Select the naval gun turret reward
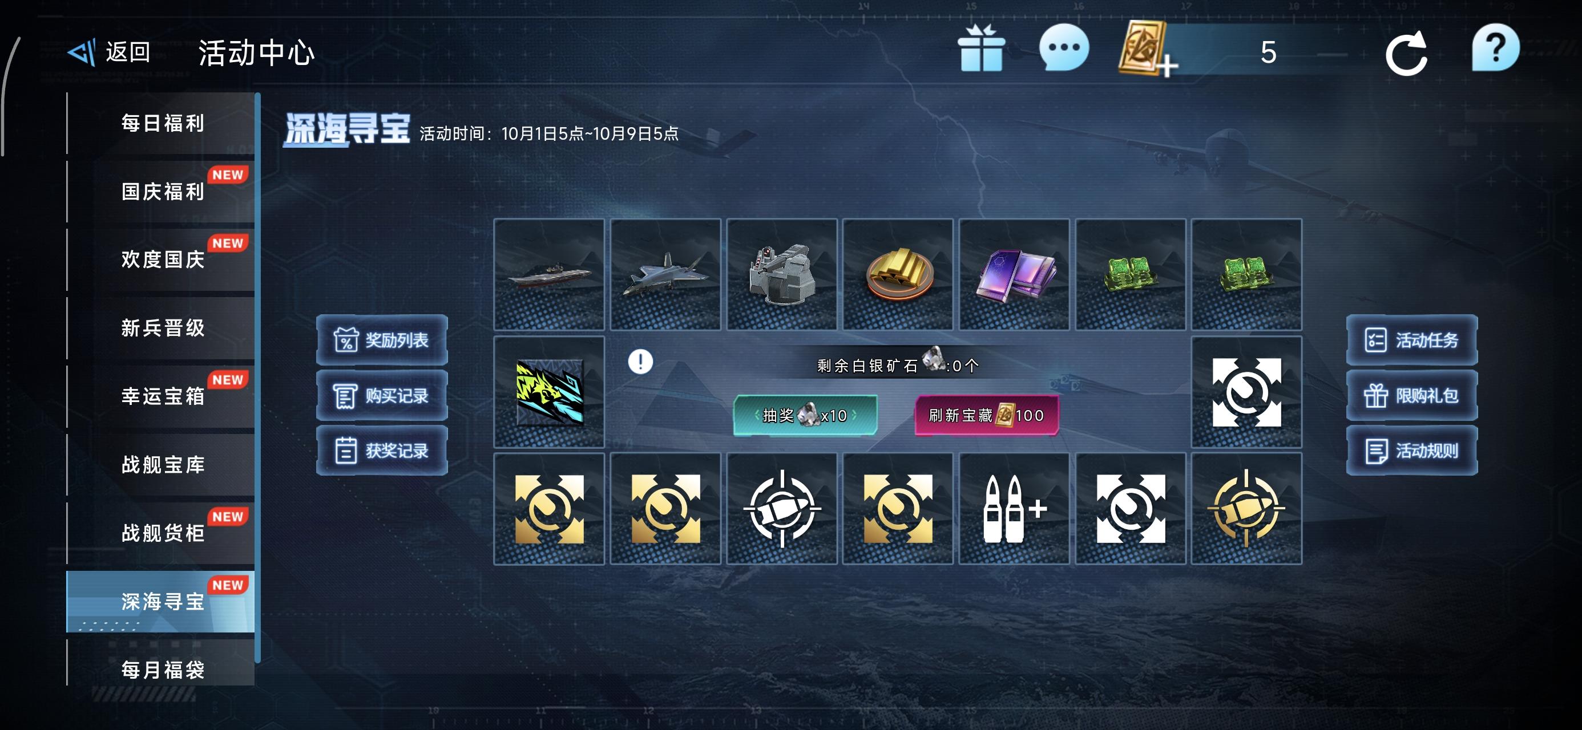 [x=782, y=274]
